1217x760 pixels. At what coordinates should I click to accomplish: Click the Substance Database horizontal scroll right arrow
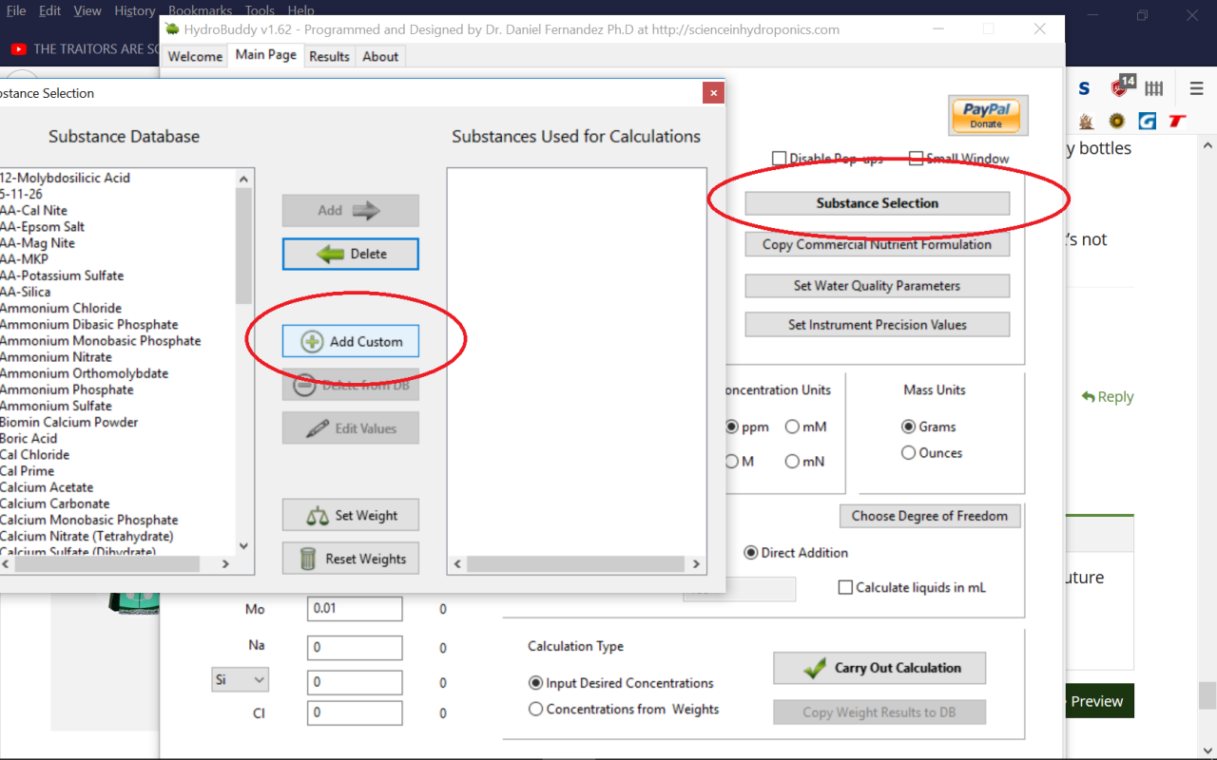coord(225,564)
